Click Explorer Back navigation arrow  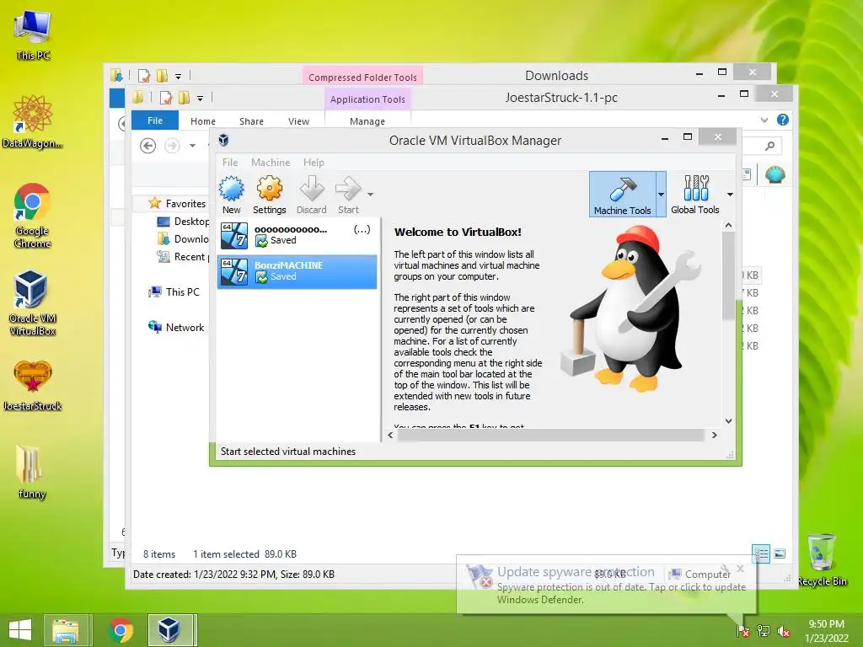[x=147, y=146]
